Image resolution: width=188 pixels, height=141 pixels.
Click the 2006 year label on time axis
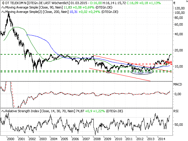75,139
